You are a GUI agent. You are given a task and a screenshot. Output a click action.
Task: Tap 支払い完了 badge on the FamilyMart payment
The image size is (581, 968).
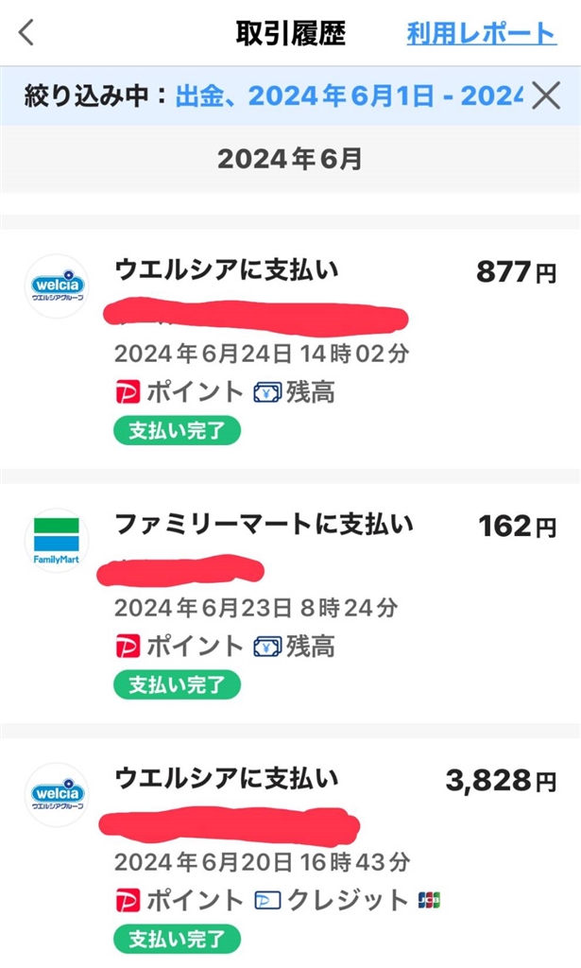(178, 684)
